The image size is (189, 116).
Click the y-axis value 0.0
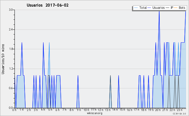point(11,108)
